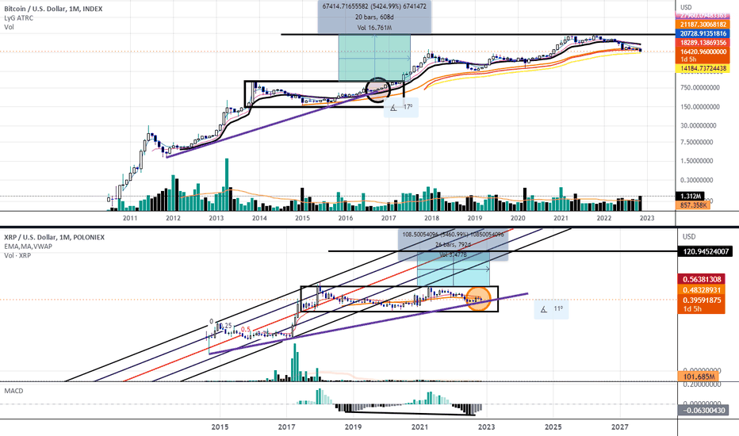Screen dimensions: 739x436
Task: Click the 150.00000000 price axis tick
Action: click(x=700, y=106)
